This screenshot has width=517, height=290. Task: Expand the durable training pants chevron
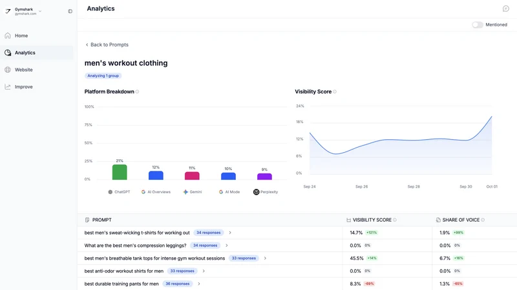click(x=199, y=284)
